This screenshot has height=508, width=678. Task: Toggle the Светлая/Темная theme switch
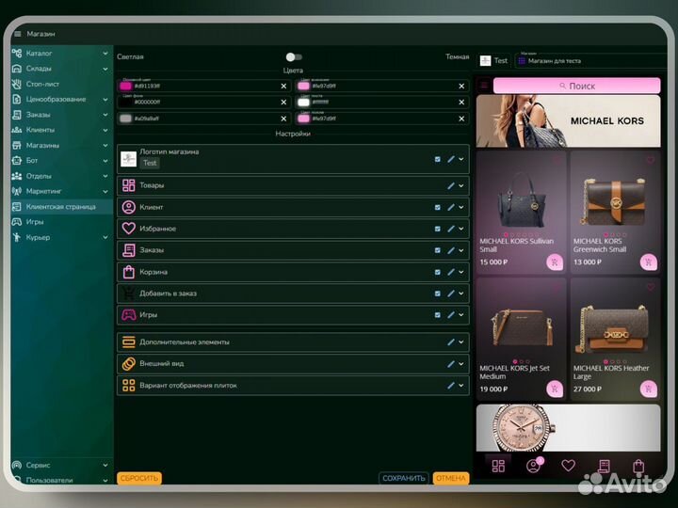tap(294, 56)
